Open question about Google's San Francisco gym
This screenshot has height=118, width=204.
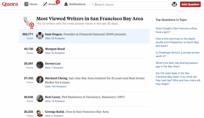pos(176,30)
